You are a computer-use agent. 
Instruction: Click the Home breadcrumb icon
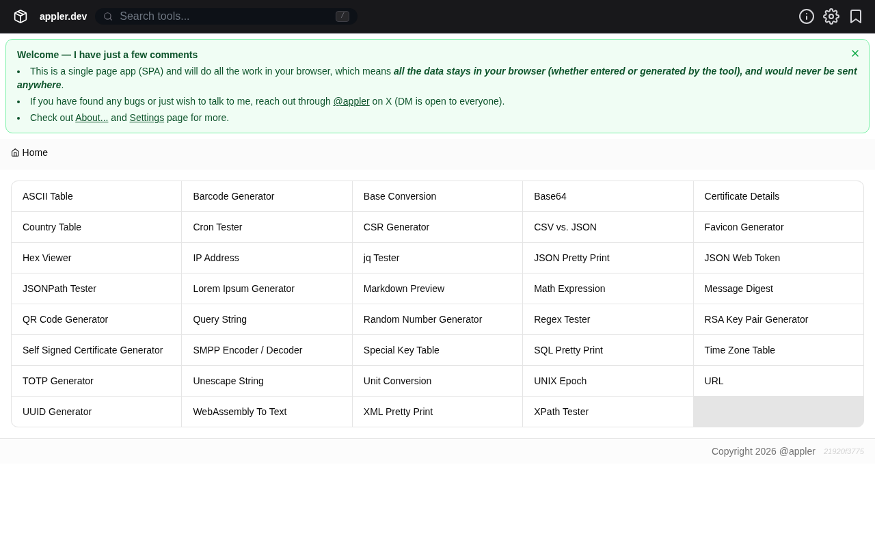tap(15, 152)
